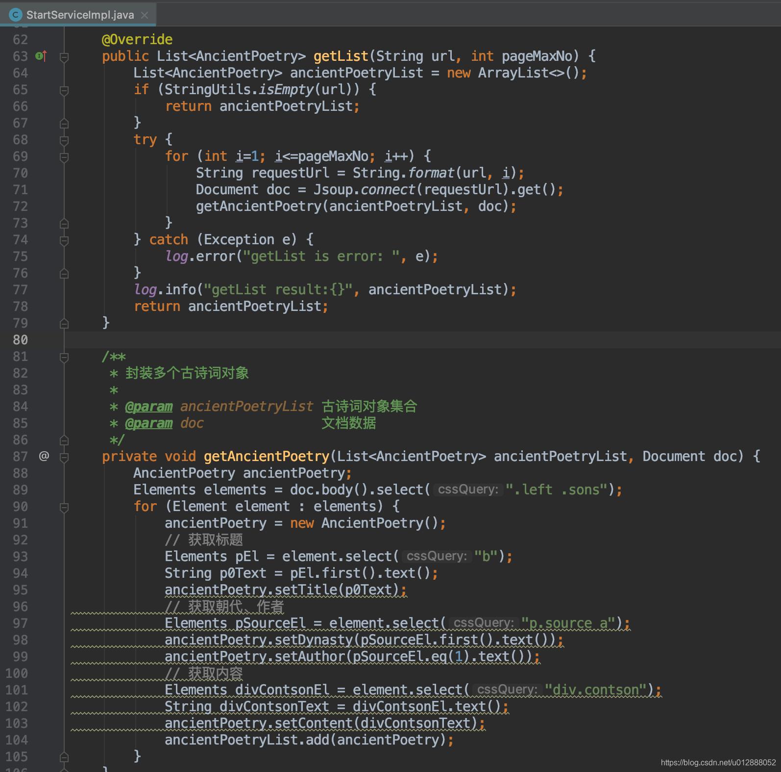Close the StartServiceImpl.java tab

tap(145, 15)
